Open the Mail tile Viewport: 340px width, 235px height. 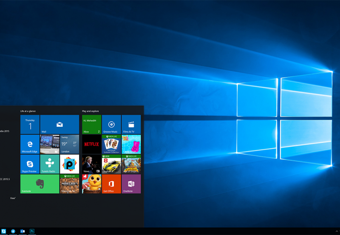(59, 125)
